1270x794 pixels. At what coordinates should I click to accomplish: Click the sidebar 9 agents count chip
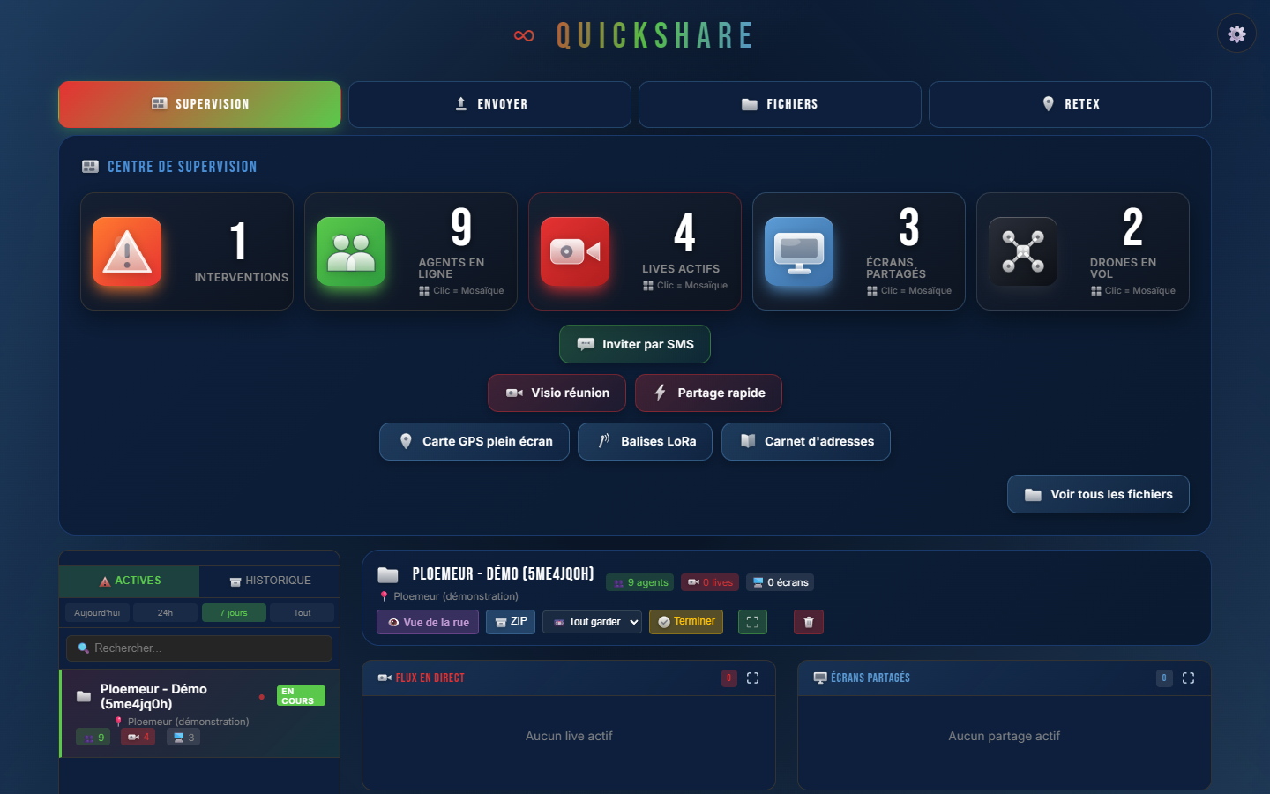coord(93,738)
